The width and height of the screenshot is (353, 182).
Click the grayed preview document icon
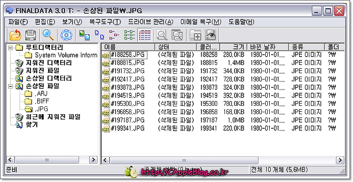(177, 35)
